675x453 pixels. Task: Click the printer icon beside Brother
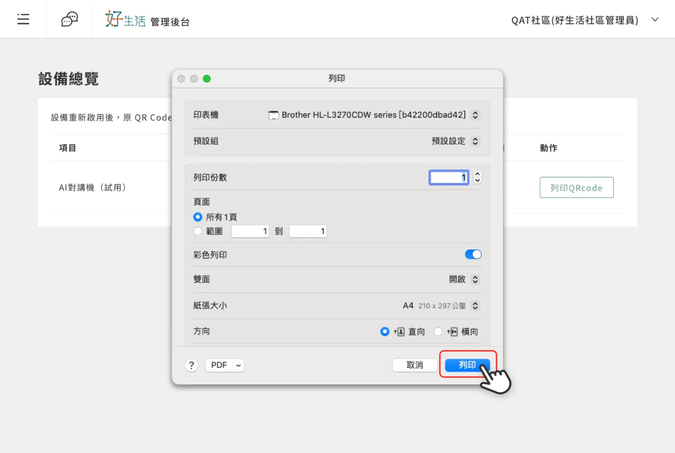coord(273,115)
